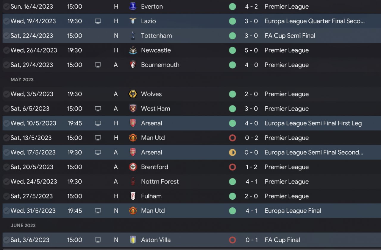Viewport: 381px width, 250px height.
Task: Select the Wolves club logo
Action: (x=133, y=94)
